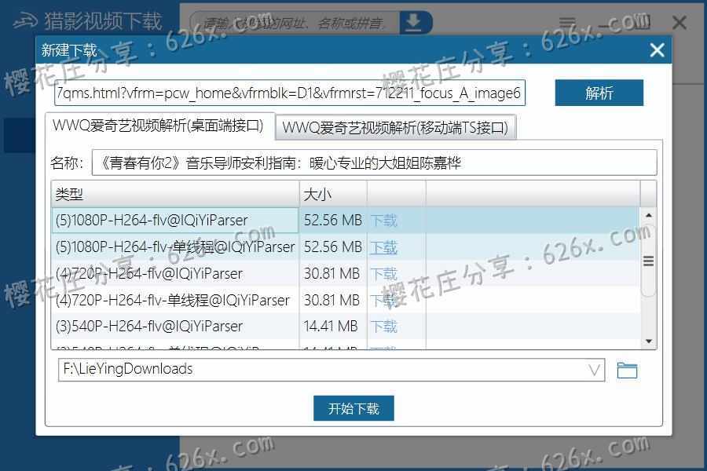Select the (5)1080P-H264-flv@IQiYiParser row
Image resolution: width=707 pixels, height=471 pixels.
pos(346,221)
